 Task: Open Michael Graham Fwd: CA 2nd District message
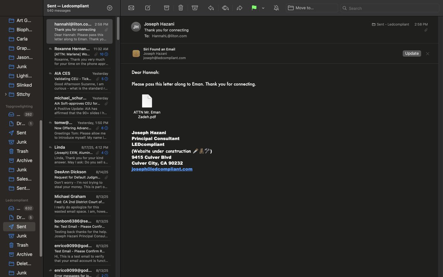coord(79,204)
